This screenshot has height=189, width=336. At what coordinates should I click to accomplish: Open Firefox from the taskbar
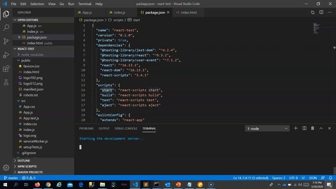tap(37, 184)
